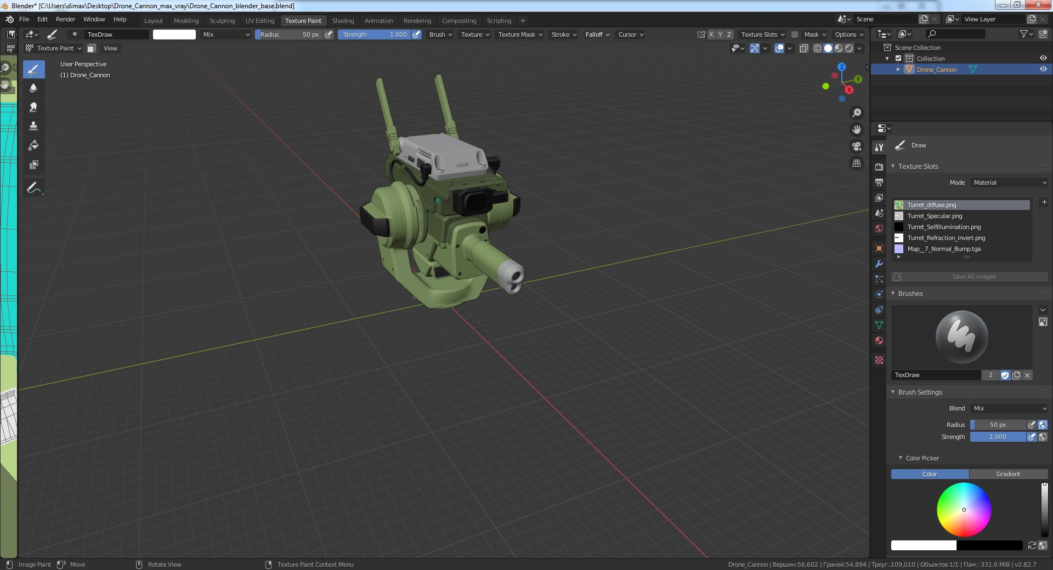
Task: Open the Object Data mesh tab
Action: pos(879,325)
